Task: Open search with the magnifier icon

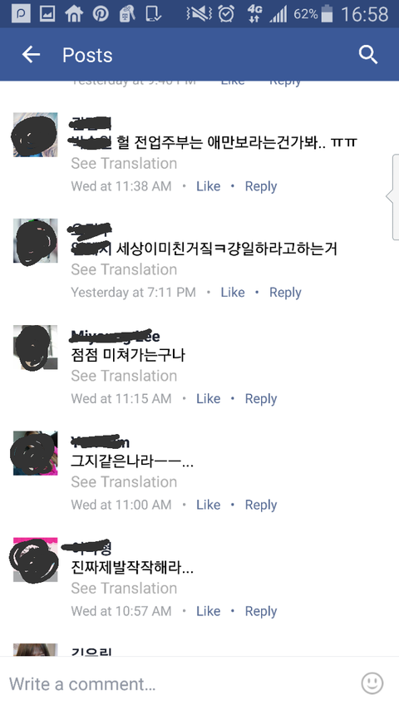Action: (x=368, y=55)
